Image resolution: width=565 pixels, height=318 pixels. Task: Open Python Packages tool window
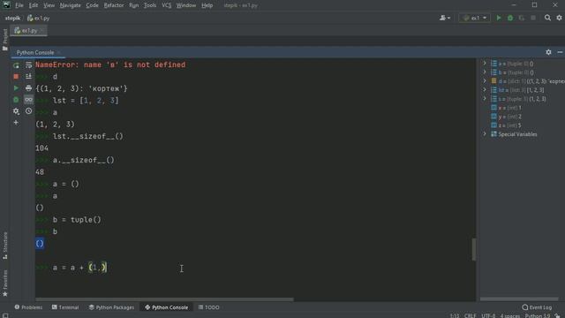point(111,307)
